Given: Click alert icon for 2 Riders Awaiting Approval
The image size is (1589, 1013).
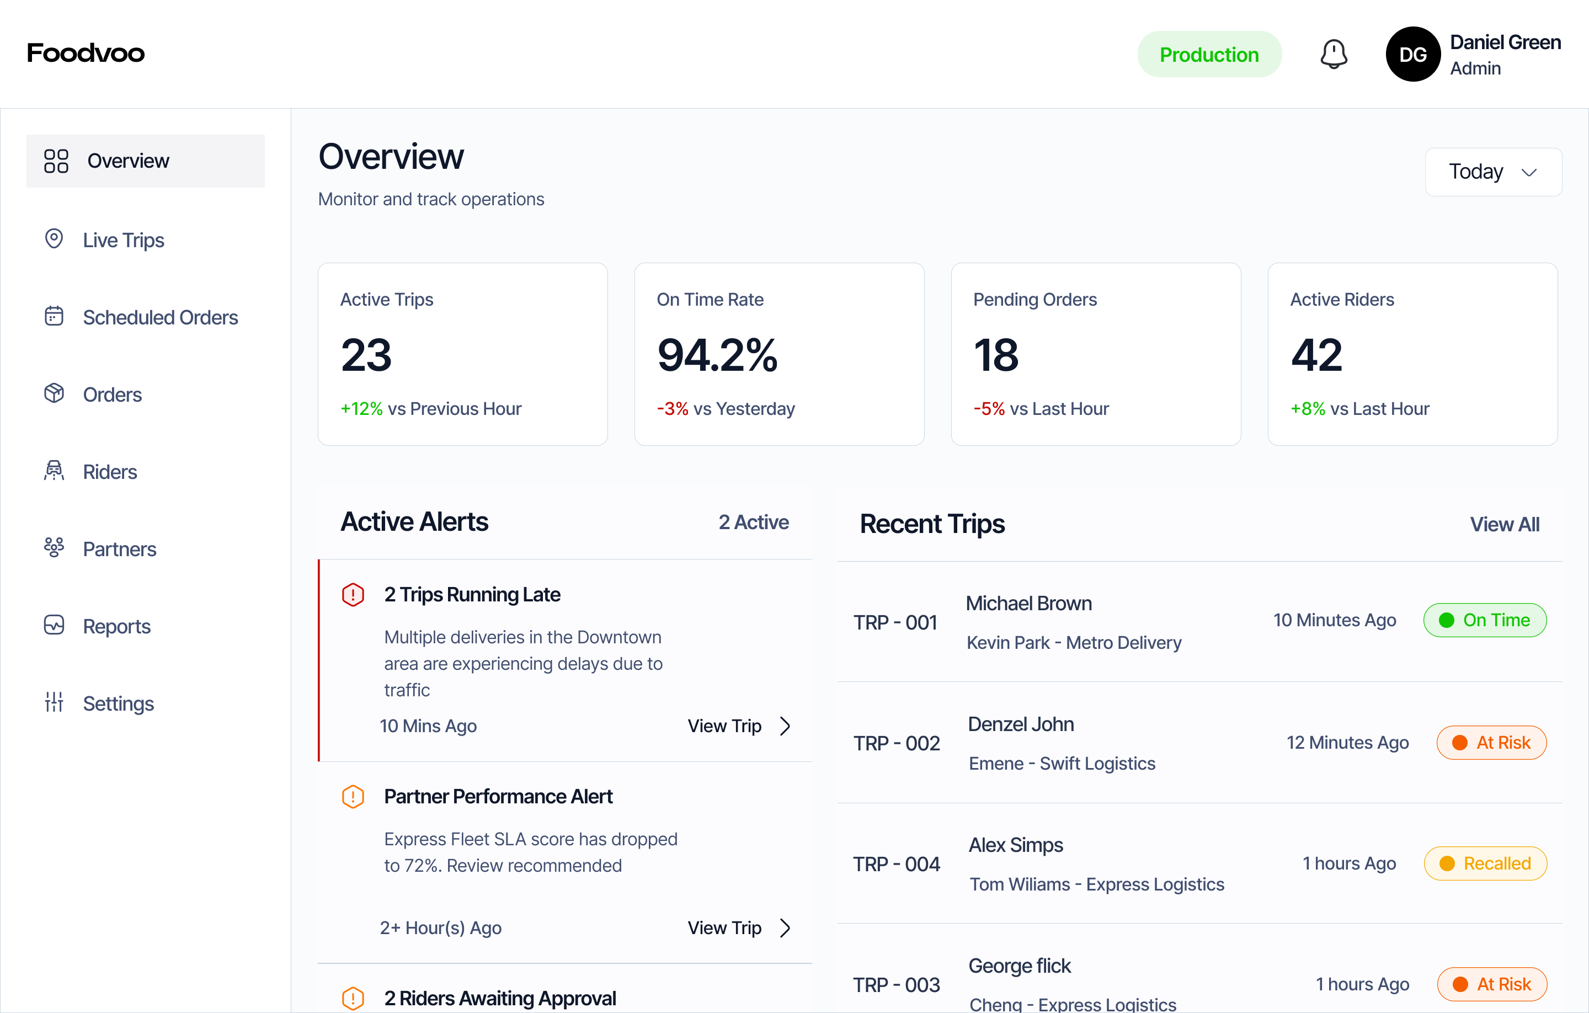Looking at the screenshot, I should [353, 999].
